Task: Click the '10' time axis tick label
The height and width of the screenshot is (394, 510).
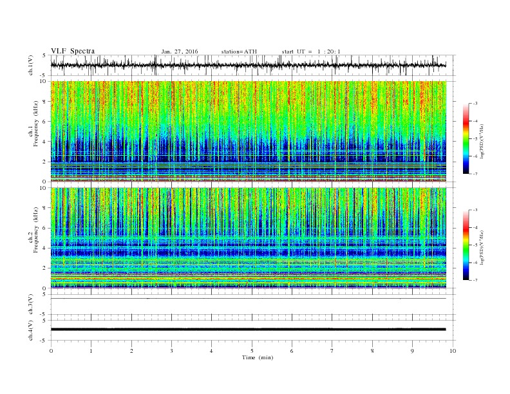Action: pyautogui.click(x=453, y=351)
